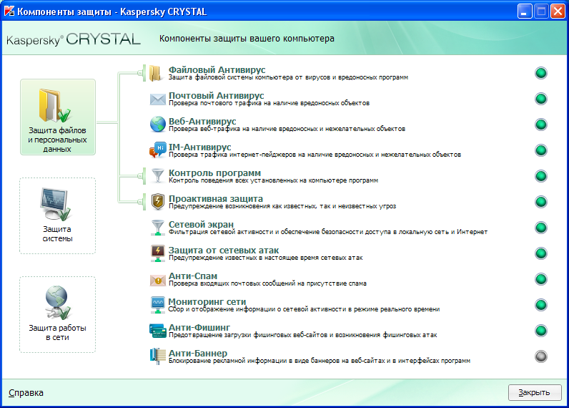This screenshot has width=569, height=408.
Task: Click the Web Anti-Virus globe icon
Action: (157, 125)
